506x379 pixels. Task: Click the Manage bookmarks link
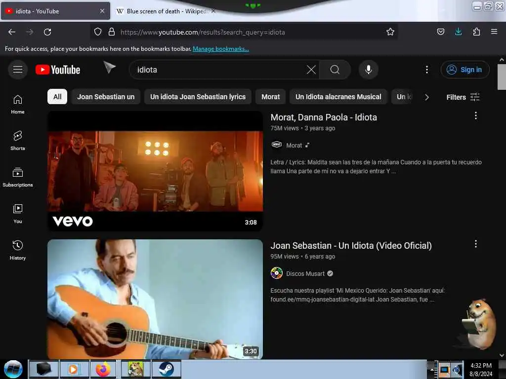(x=221, y=49)
